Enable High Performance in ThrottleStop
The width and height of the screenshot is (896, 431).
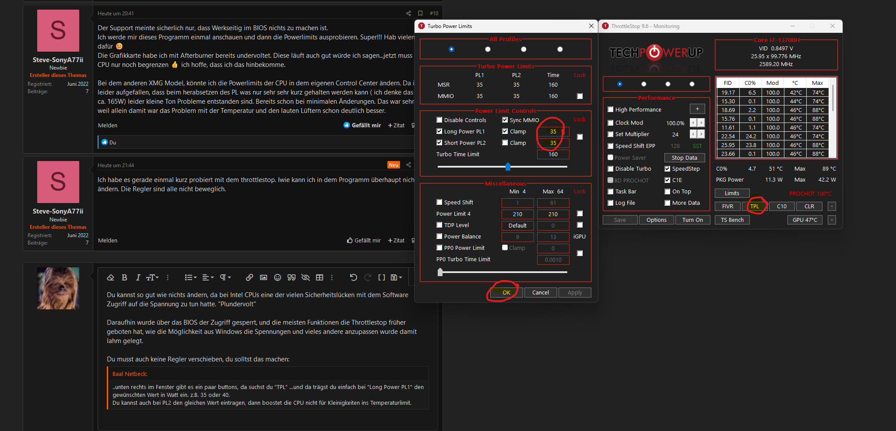(x=611, y=109)
